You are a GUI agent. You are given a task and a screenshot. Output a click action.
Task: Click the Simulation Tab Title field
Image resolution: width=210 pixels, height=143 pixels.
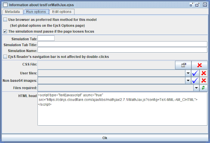pyautogui.click(x=122, y=44)
